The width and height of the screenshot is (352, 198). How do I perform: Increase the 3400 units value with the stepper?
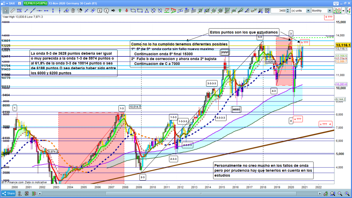coord(288,10)
